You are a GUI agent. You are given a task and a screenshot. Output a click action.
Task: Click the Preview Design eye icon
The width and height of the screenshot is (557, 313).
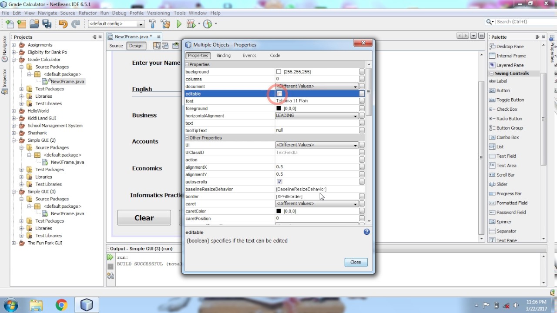pos(175,45)
